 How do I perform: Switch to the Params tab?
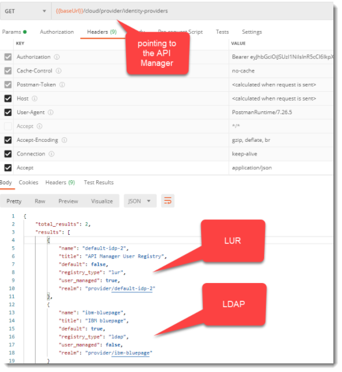tap(14, 32)
